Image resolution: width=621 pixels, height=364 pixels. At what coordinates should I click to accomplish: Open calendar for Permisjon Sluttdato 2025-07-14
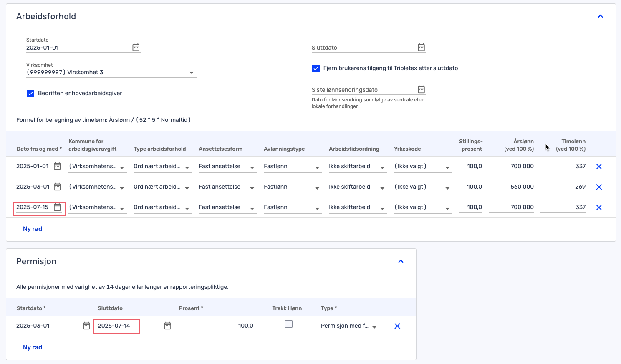tap(168, 326)
